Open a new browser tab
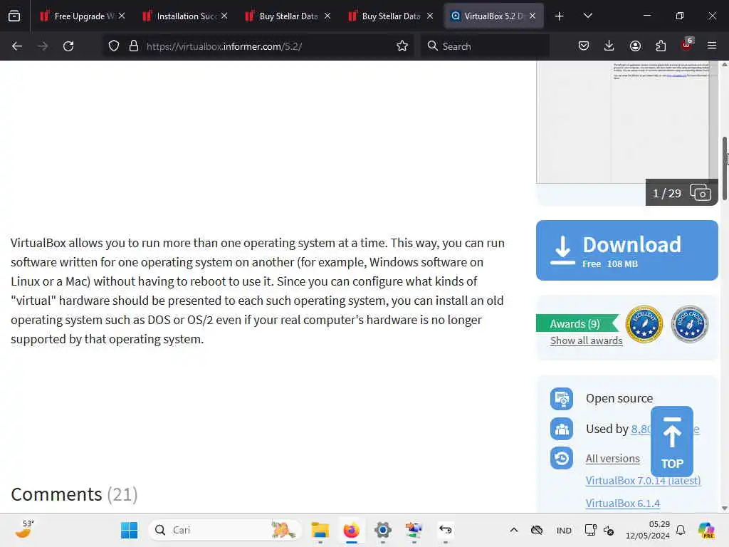 560,16
